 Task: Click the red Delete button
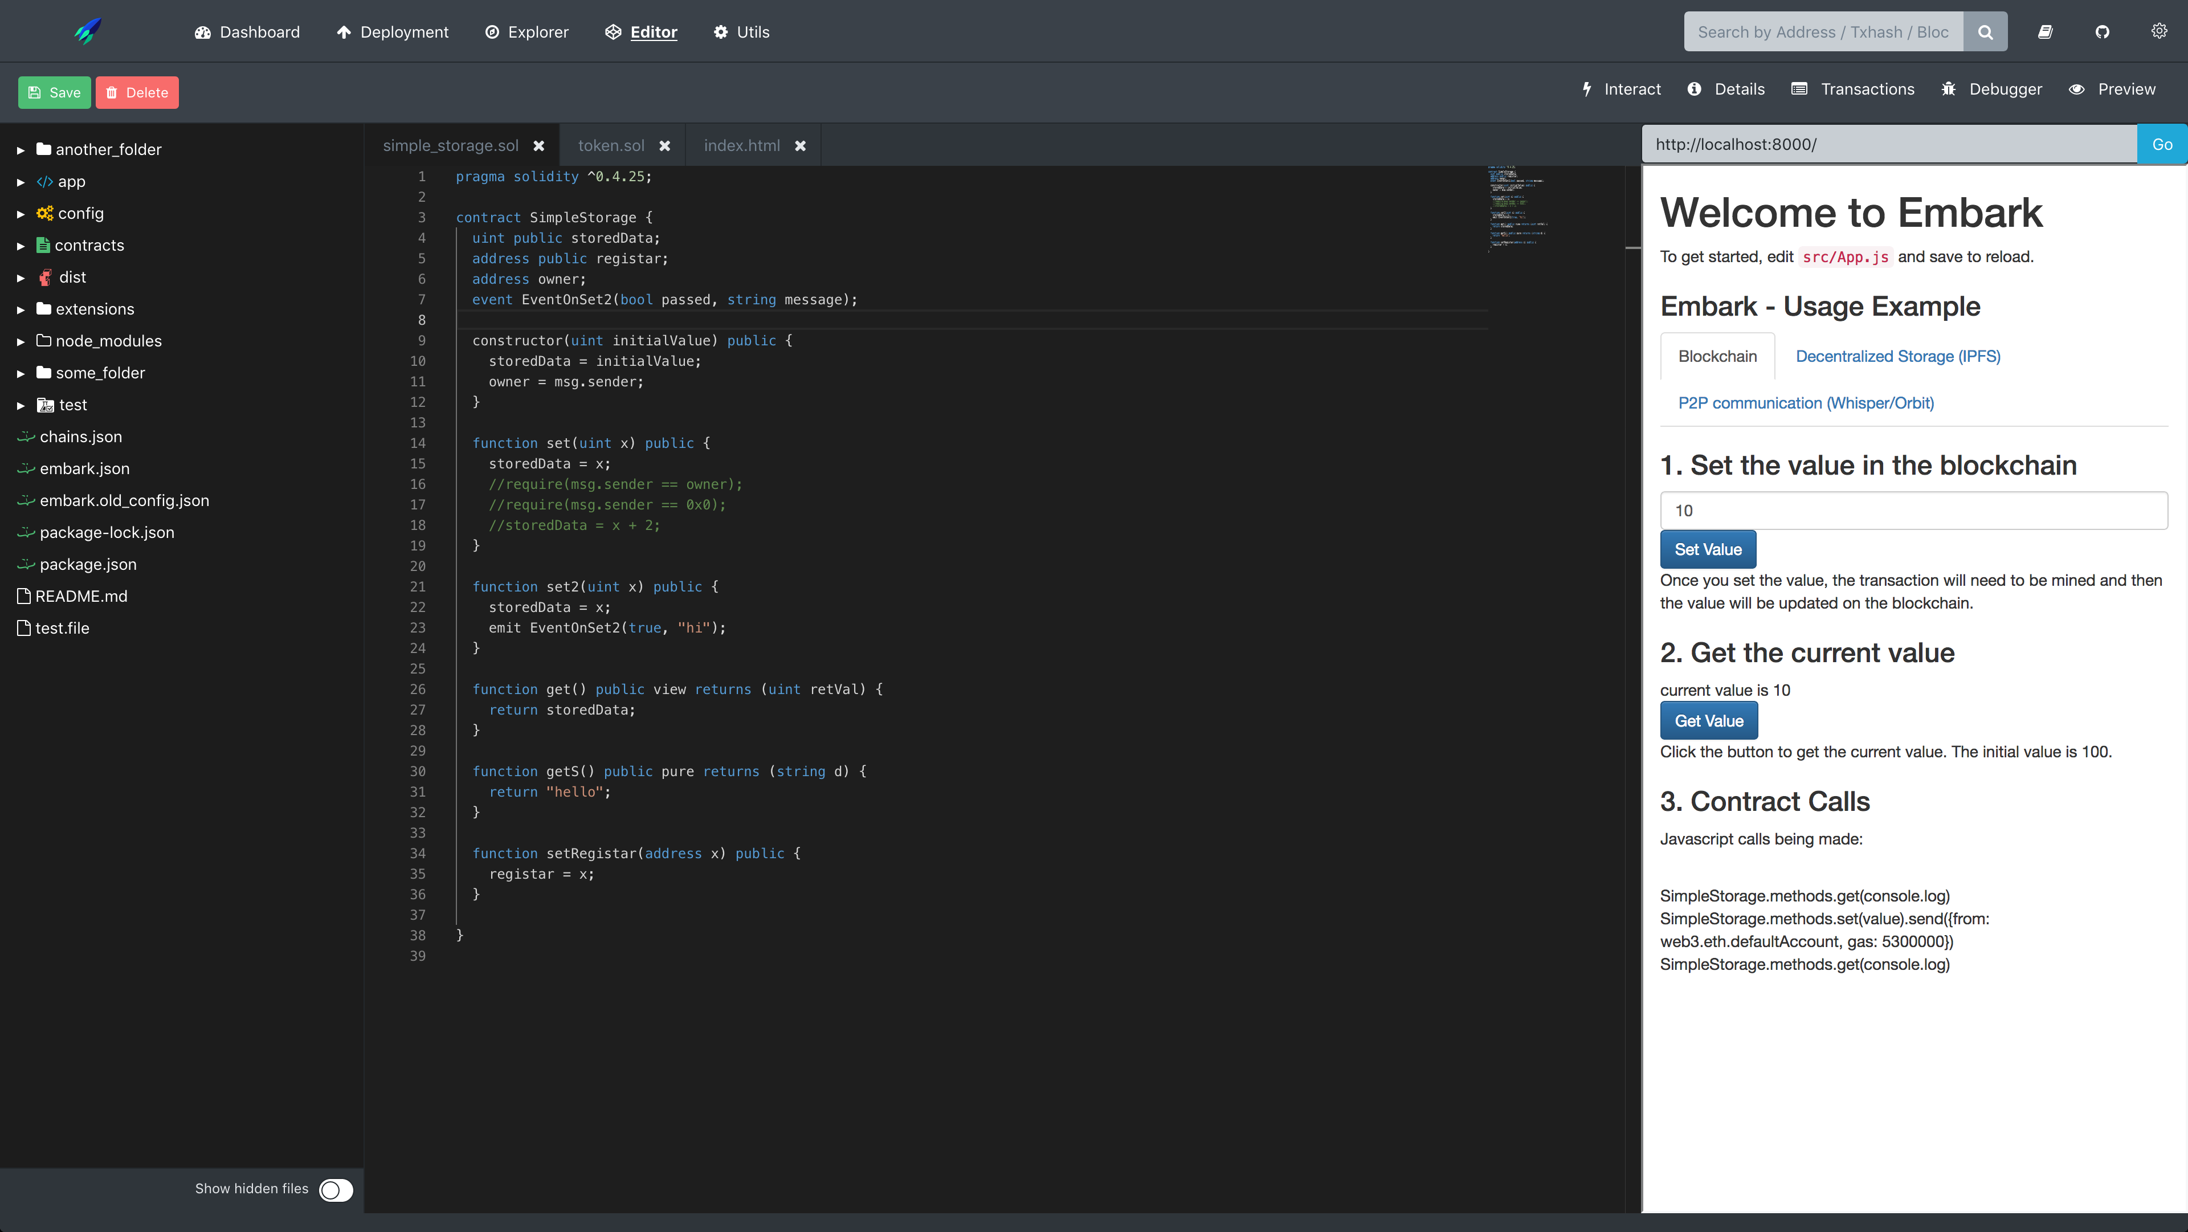coord(137,92)
